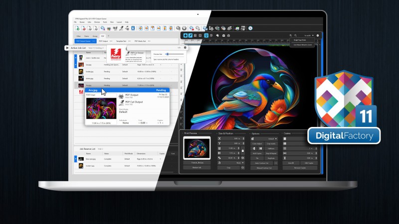Click the first add-job toolbar icon
The image size is (399, 224).
[x=77, y=28]
